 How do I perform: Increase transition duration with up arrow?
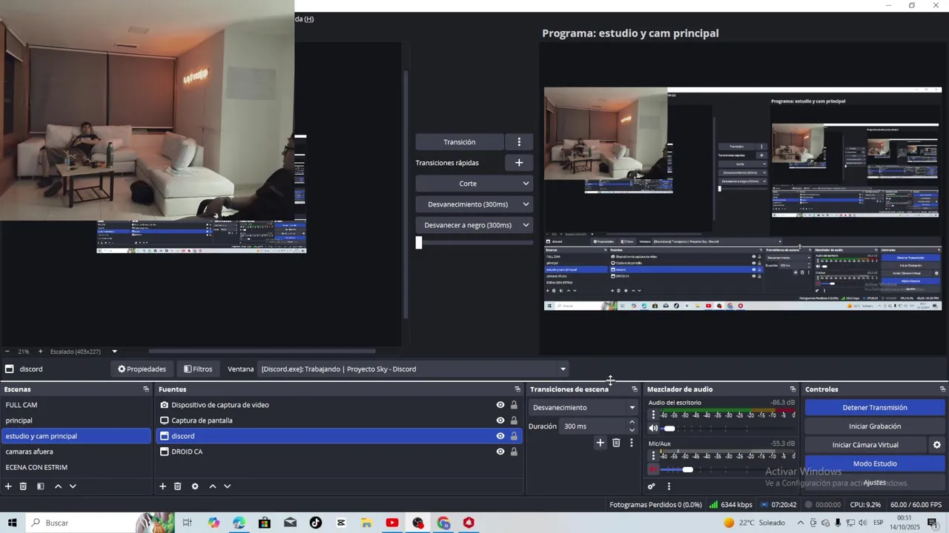coord(632,422)
